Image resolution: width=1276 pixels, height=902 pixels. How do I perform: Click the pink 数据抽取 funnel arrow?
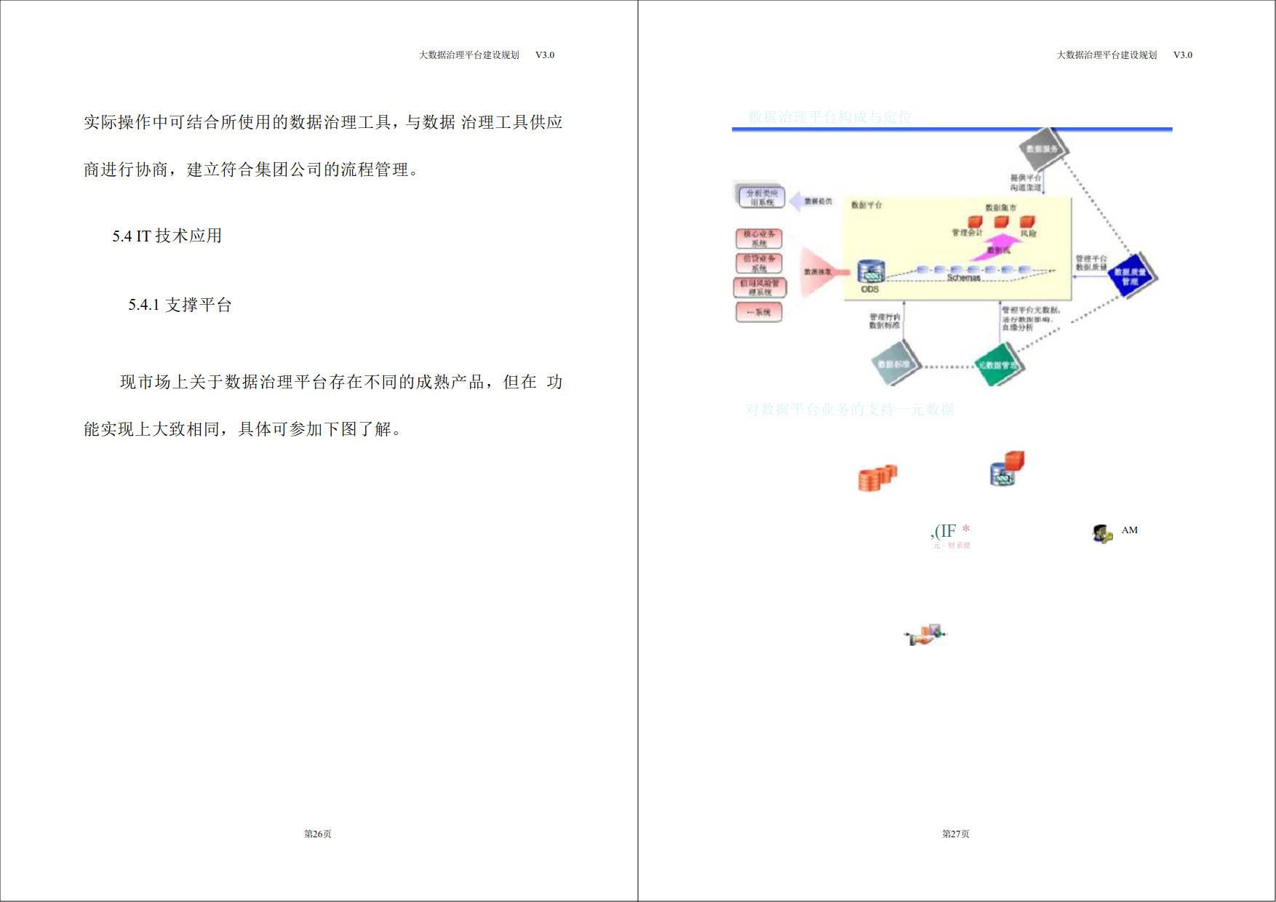click(825, 272)
